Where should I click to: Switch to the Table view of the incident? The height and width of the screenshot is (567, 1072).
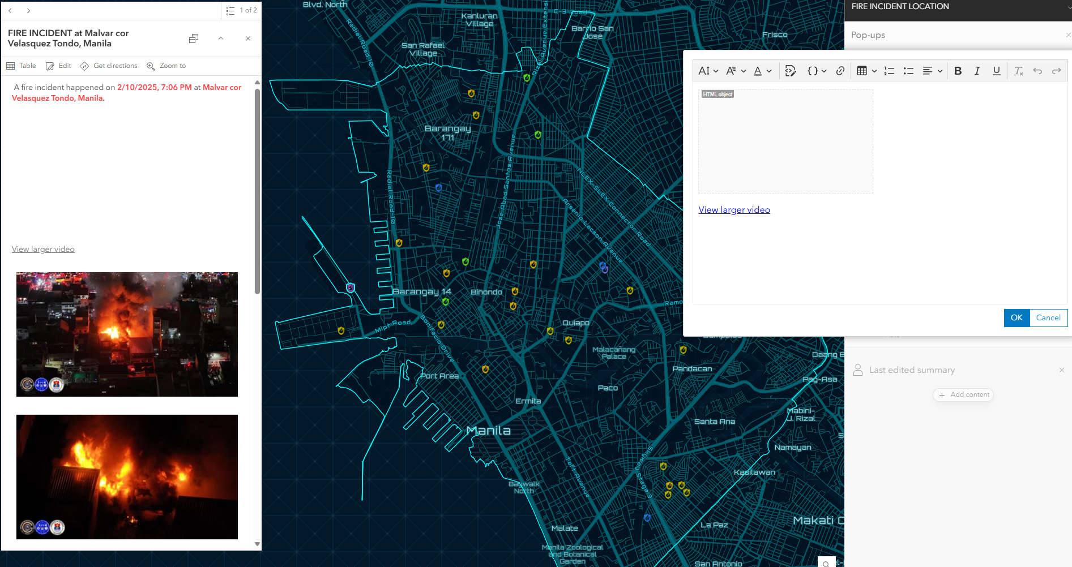20,66
